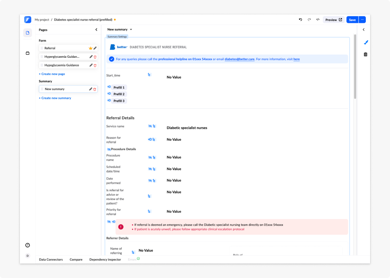Screen dimensions: 390x278
Task: Edit the Hypoglycaemia Guidance page pencil
Action: [91, 65]
